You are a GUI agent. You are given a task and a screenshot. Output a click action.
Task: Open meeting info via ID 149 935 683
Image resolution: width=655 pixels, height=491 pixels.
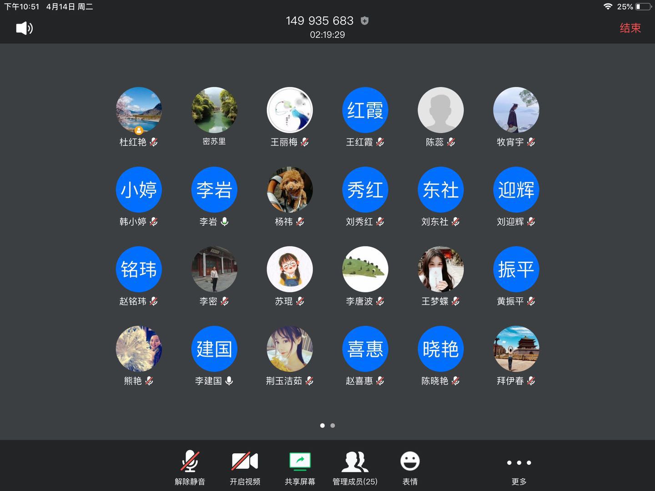point(319,21)
